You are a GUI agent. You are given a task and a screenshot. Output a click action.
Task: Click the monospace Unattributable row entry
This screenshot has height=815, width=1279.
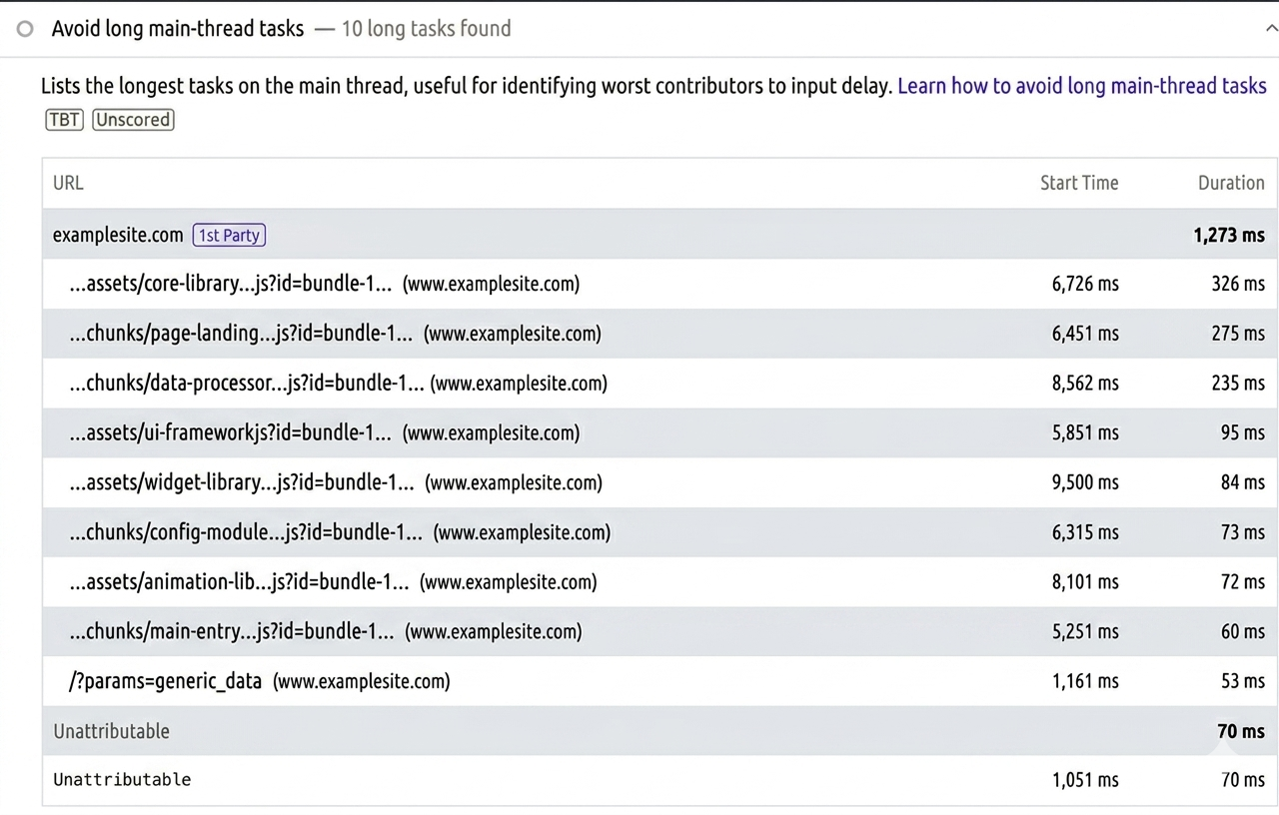point(122,780)
